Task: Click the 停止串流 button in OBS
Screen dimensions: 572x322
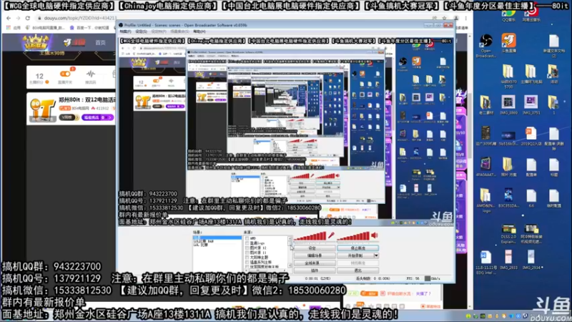Action: pos(358,248)
